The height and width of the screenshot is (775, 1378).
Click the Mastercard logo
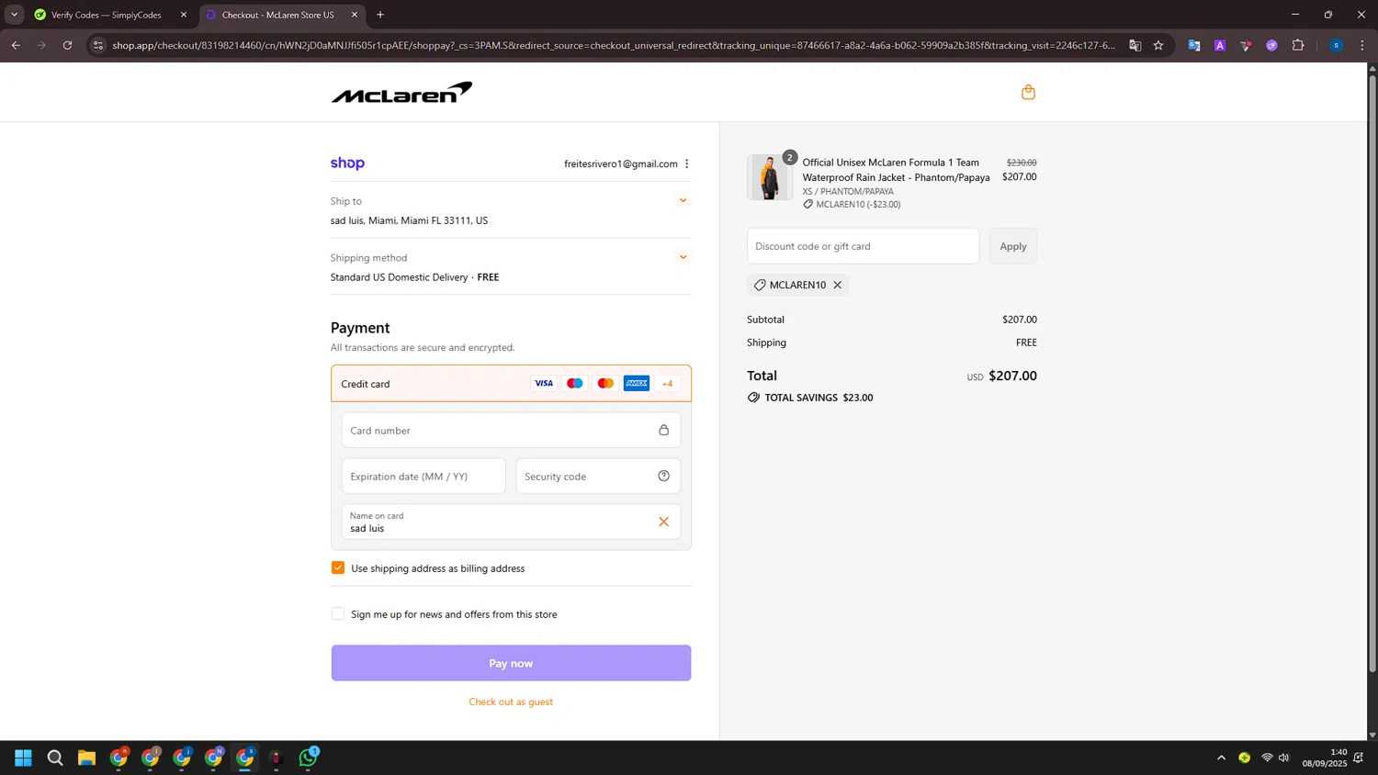605,384
